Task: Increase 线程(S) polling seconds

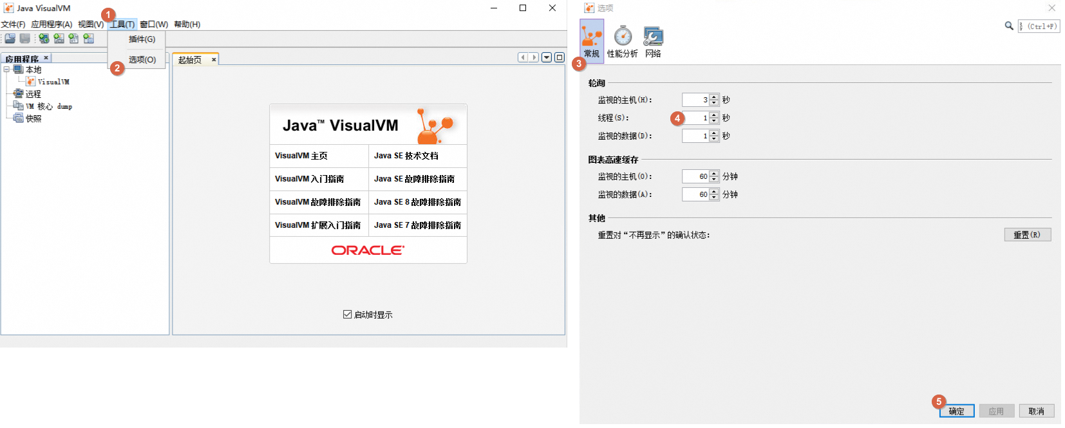Action: click(x=714, y=115)
